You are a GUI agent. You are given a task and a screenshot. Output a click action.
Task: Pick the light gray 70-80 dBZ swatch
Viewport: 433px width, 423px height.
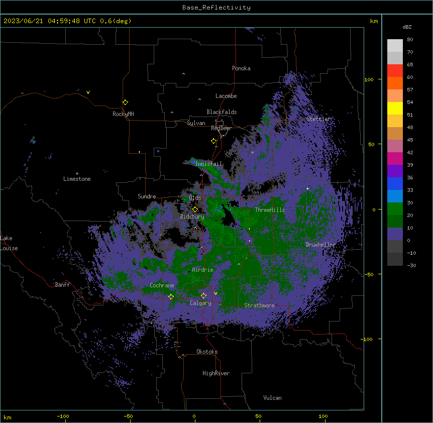click(395, 46)
